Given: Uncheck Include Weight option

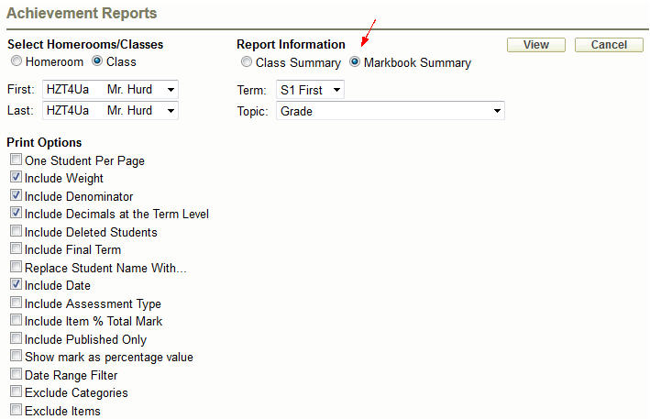Looking at the screenshot, I should click(17, 179).
